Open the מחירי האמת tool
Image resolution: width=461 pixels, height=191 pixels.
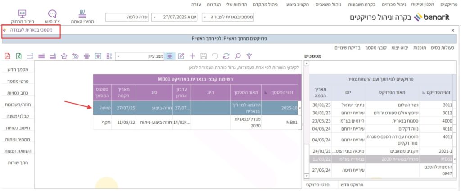pyautogui.click(x=82, y=16)
